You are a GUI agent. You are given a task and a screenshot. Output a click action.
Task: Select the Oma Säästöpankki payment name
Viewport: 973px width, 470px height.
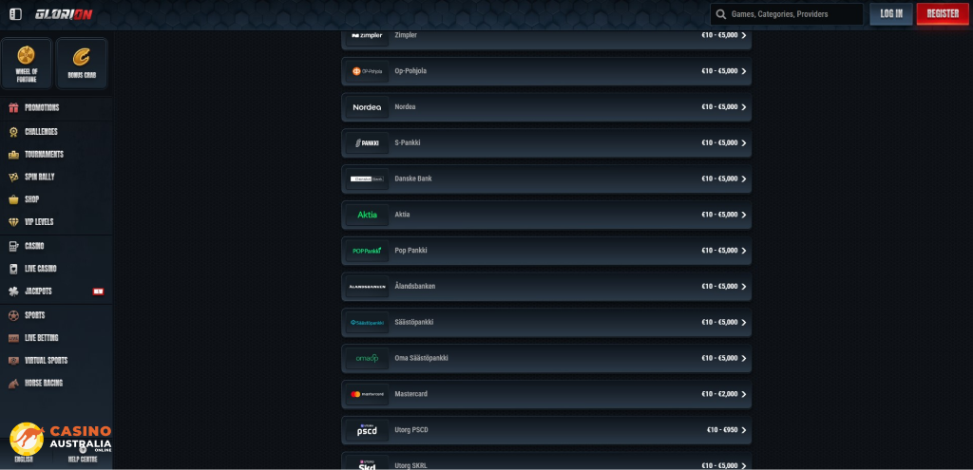[x=421, y=358]
